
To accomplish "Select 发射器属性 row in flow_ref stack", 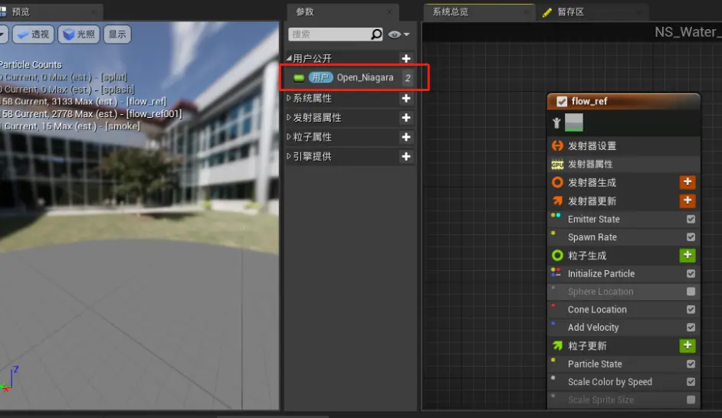I will point(624,164).
